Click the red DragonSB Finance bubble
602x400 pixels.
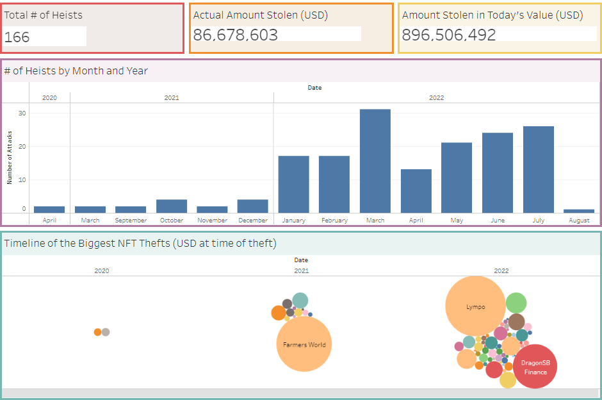pos(535,367)
